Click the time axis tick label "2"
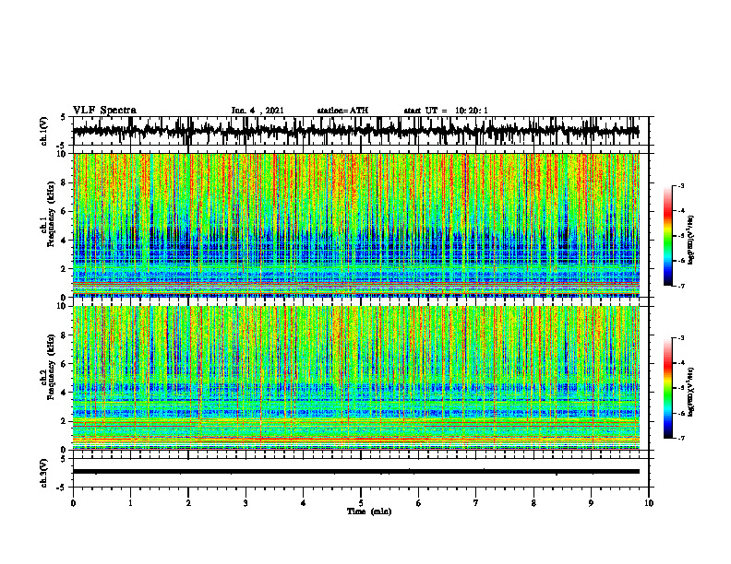Viewport: 731px width, 564px height. point(188,503)
